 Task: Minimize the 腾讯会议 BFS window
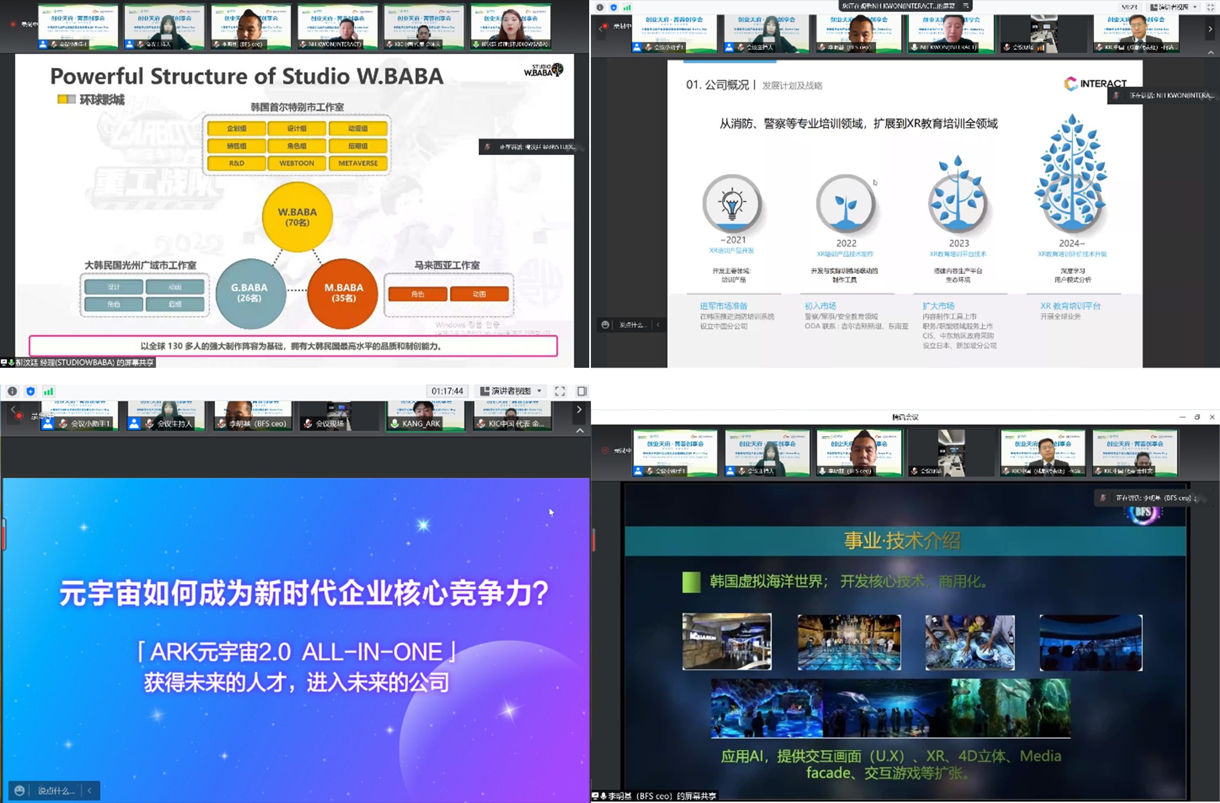pyautogui.click(x=1182, y=417)
